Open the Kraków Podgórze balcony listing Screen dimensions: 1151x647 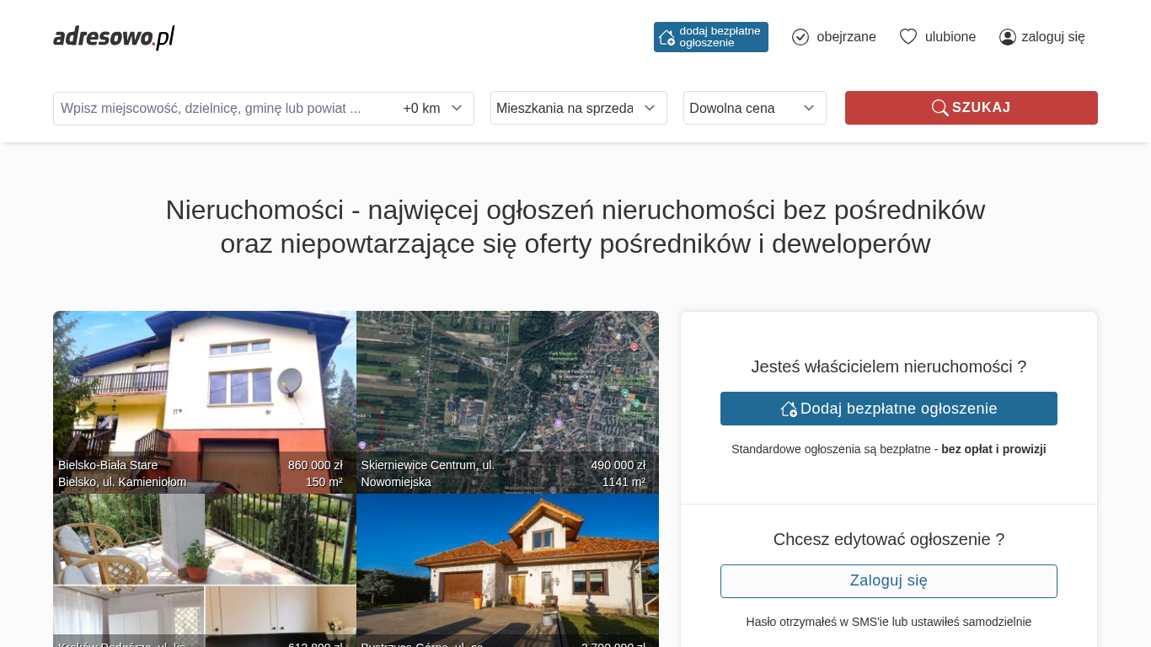click(x=204, y=564)
